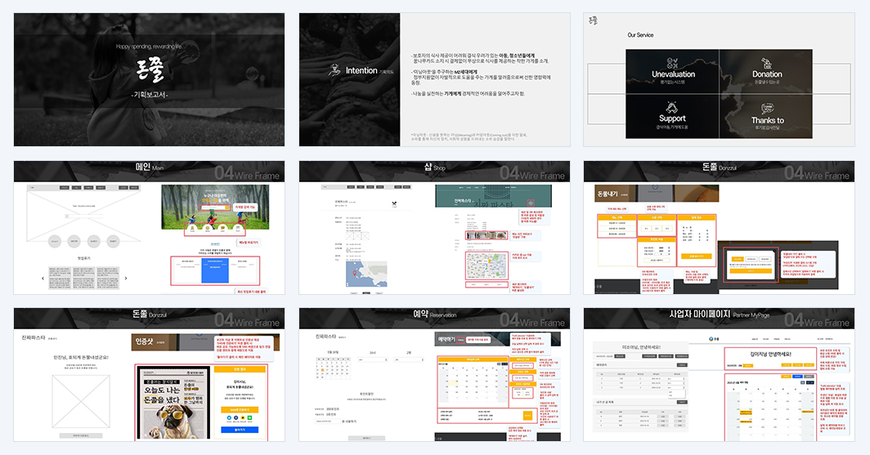This screenshot has height=455, width=870.
Task: Click the fork-and-knife icon in Shop wireframe
Action: [394, 204]
